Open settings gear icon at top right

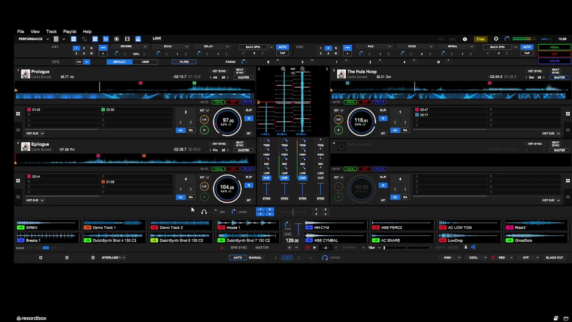496,39
